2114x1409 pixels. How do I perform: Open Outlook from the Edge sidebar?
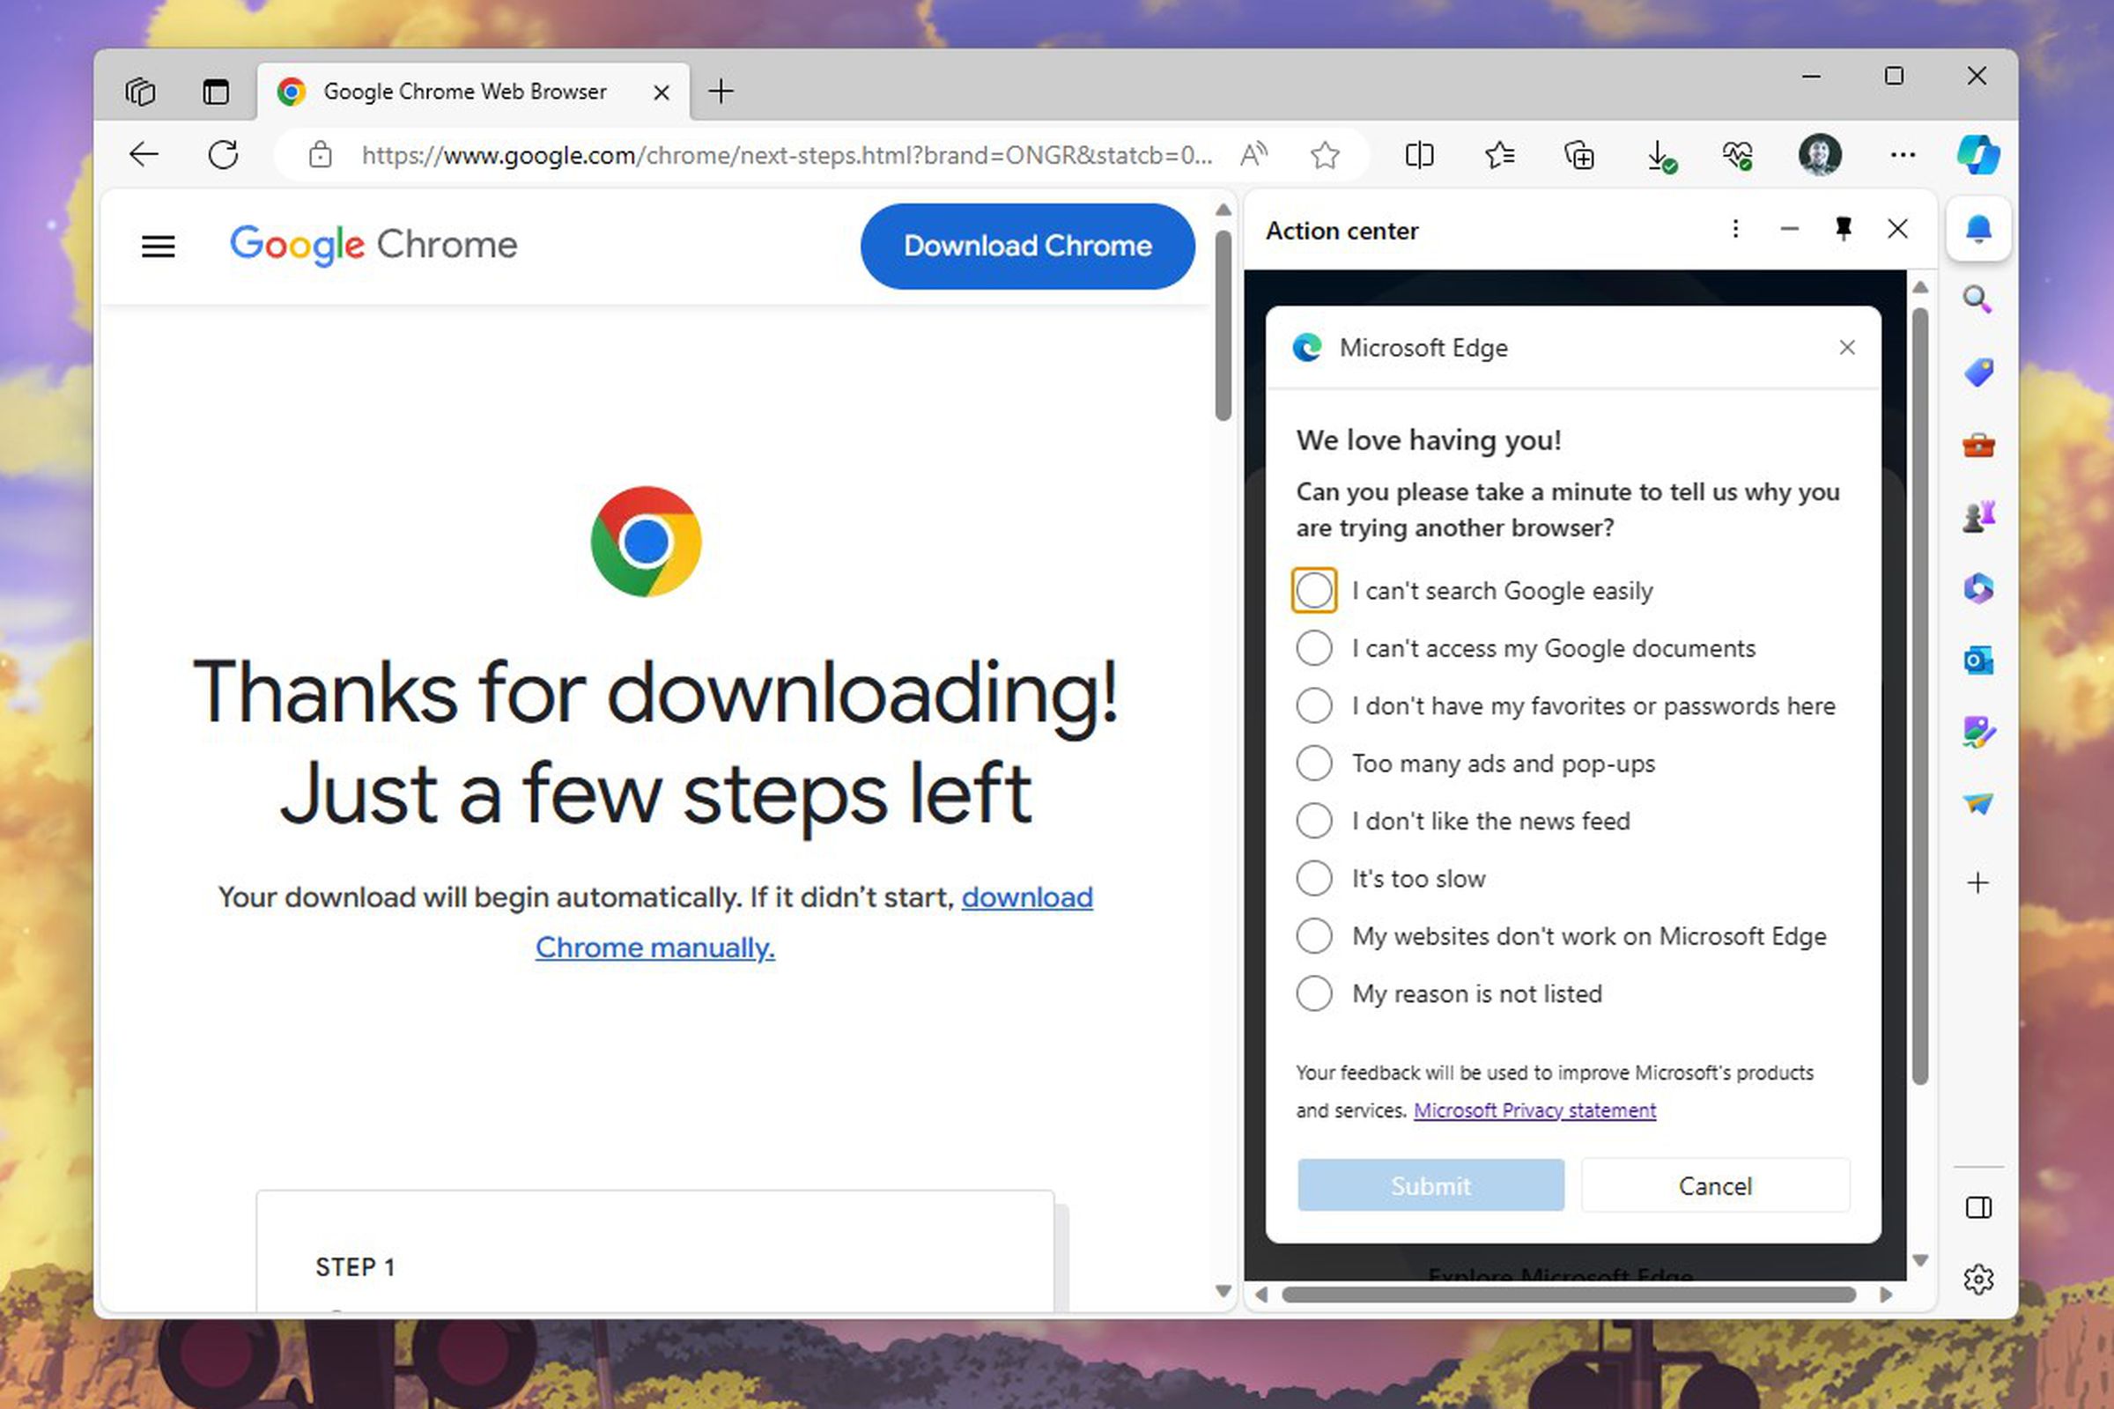1977,659
